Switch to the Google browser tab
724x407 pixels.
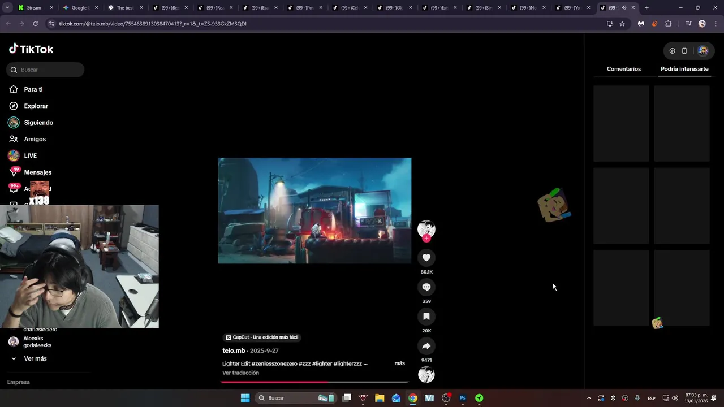(80, 8)
